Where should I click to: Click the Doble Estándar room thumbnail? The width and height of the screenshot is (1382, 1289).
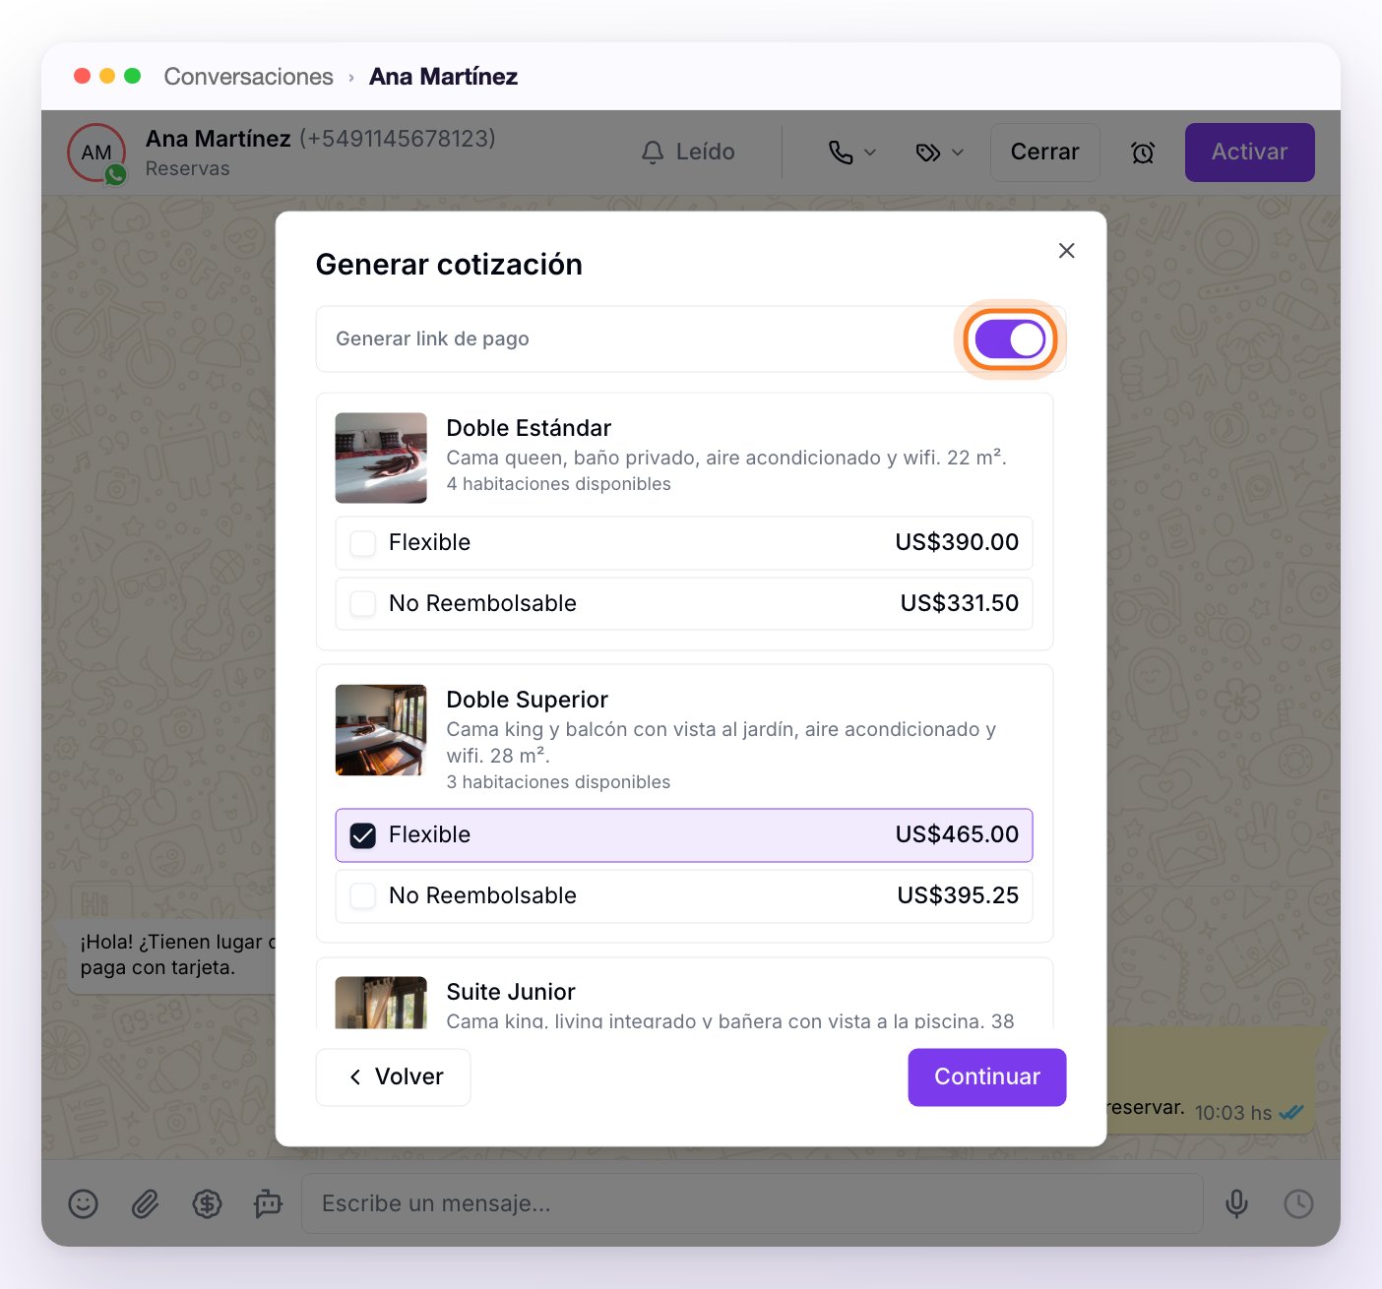(x=381, y=458)
